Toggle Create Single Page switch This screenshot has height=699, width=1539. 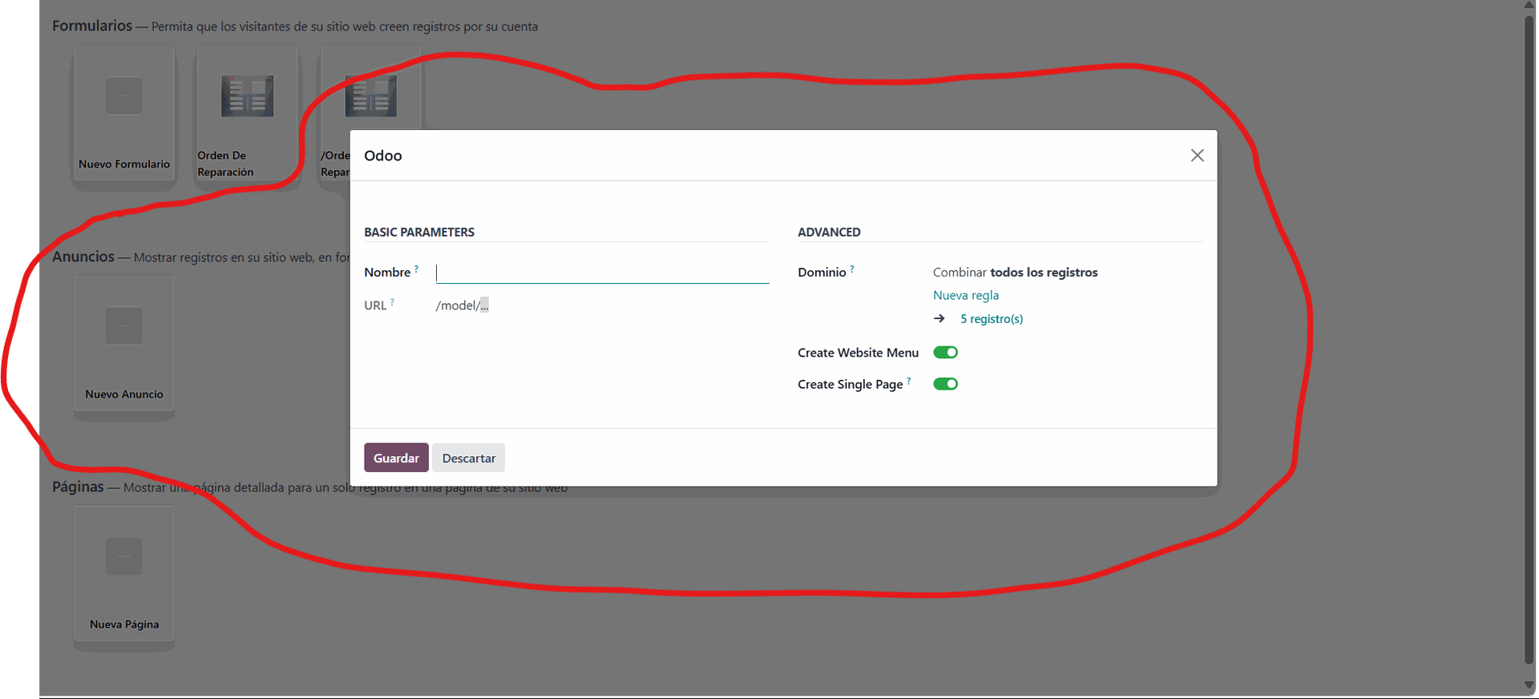point(946,384)
